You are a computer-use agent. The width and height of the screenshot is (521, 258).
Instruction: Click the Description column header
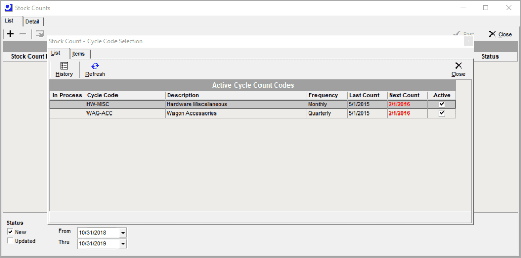pyautogui.click(x=236, y=95)
